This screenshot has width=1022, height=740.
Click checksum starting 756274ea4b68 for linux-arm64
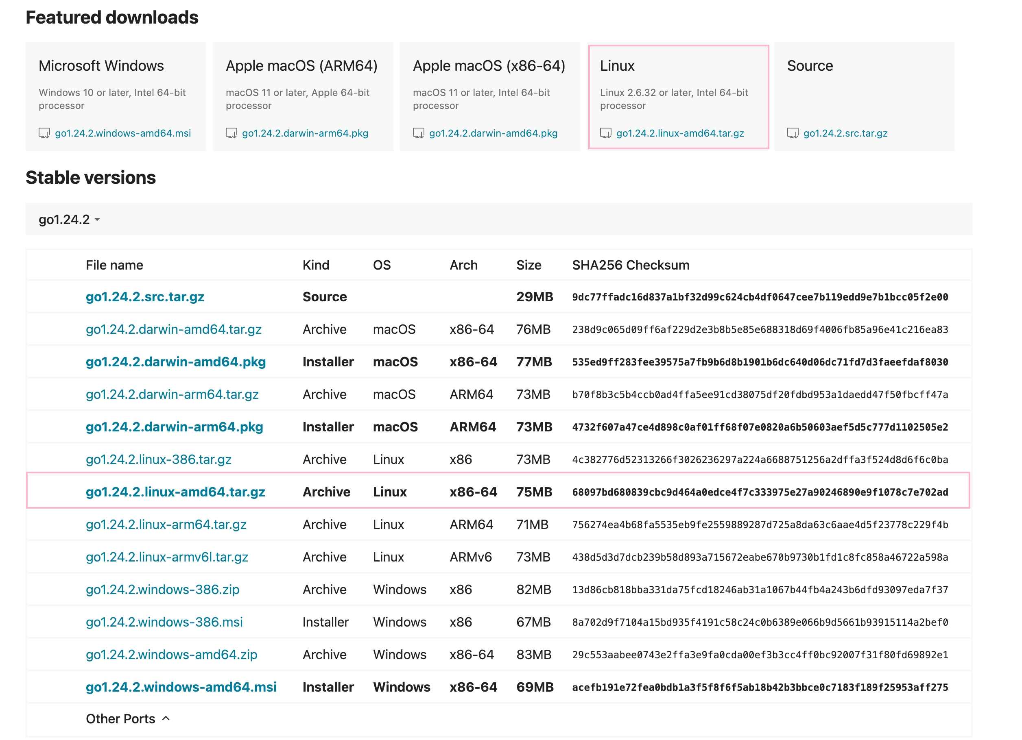point(760,524)
